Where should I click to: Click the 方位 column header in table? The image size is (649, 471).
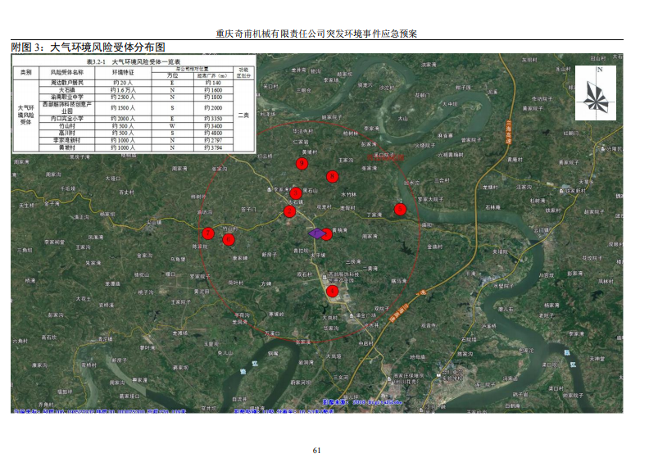172,75
